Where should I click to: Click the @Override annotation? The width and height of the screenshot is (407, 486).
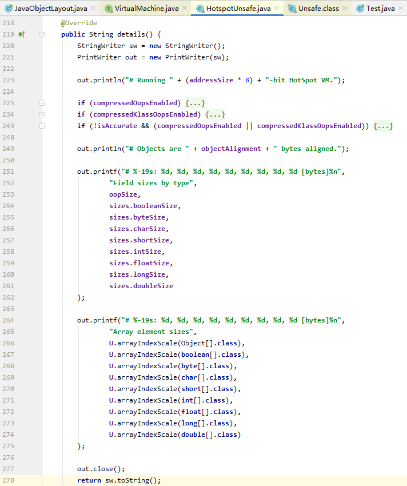coord(79,23)
